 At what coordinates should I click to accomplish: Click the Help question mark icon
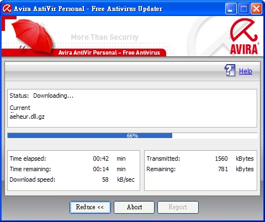[230, 70]
